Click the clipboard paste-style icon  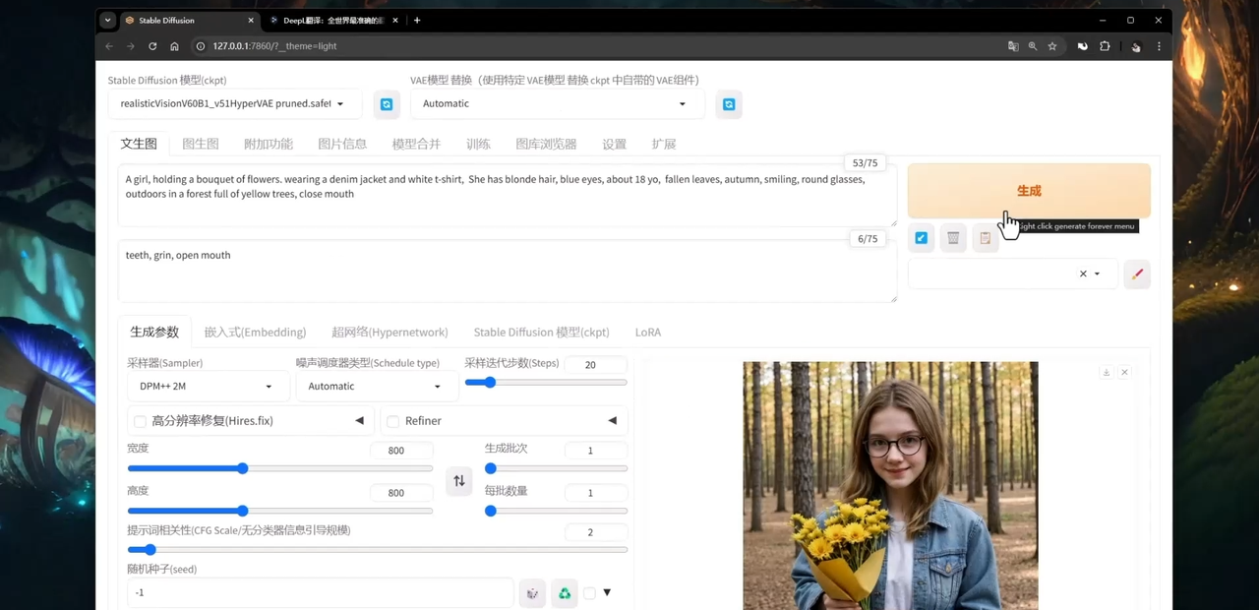pos(985,238)
